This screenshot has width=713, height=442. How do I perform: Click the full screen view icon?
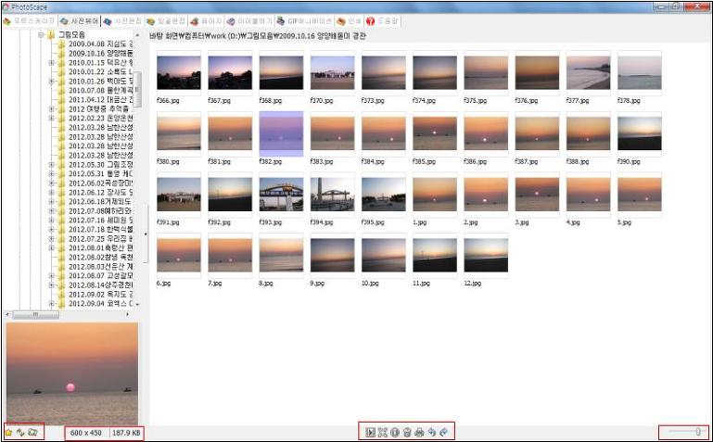(x=382, y=432)
